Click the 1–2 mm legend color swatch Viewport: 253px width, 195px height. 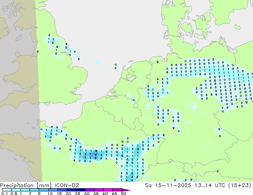click(25, 190)
